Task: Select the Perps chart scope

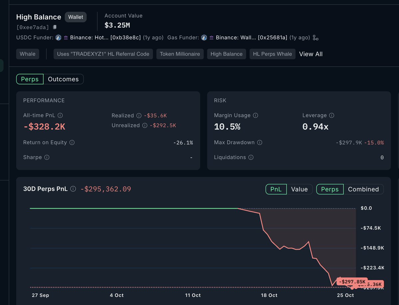Action: [x=330, y=189]
